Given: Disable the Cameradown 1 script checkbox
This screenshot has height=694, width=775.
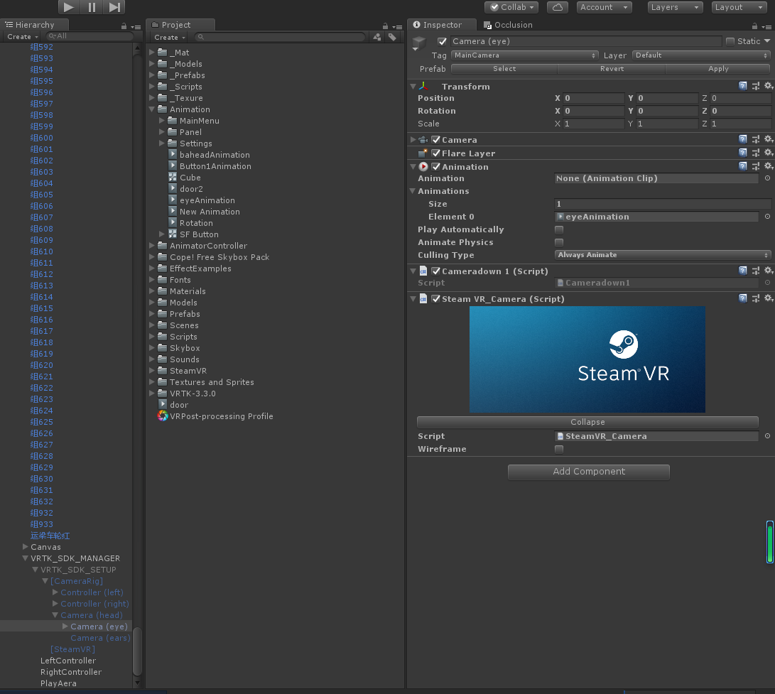Looking at the screenshot, I should click(435, 271).
